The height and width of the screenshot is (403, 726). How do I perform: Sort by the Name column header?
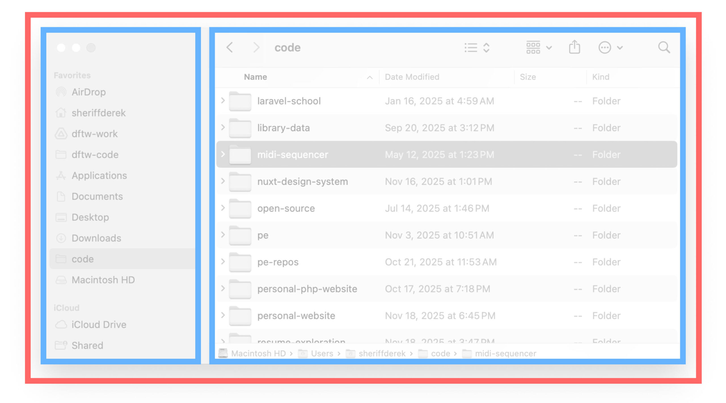255,77
